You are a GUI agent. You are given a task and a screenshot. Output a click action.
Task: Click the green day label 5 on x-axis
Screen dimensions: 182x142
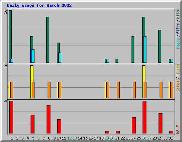33,138
